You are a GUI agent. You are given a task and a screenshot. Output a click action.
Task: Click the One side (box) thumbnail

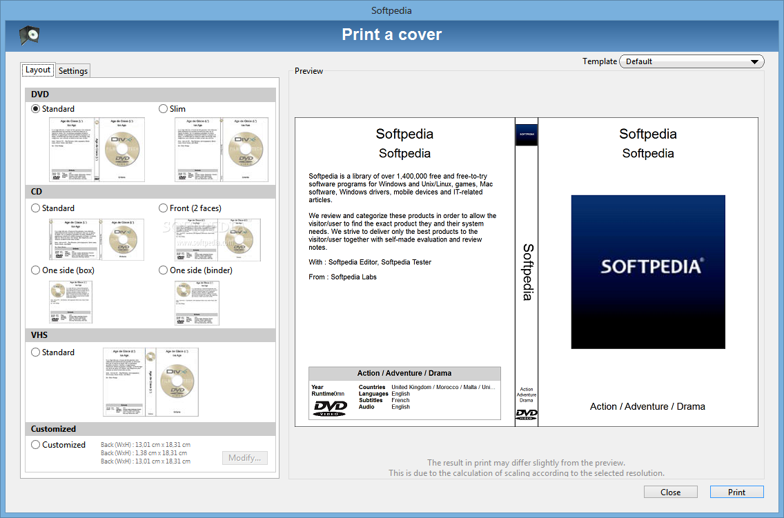(x=70, y=302)
